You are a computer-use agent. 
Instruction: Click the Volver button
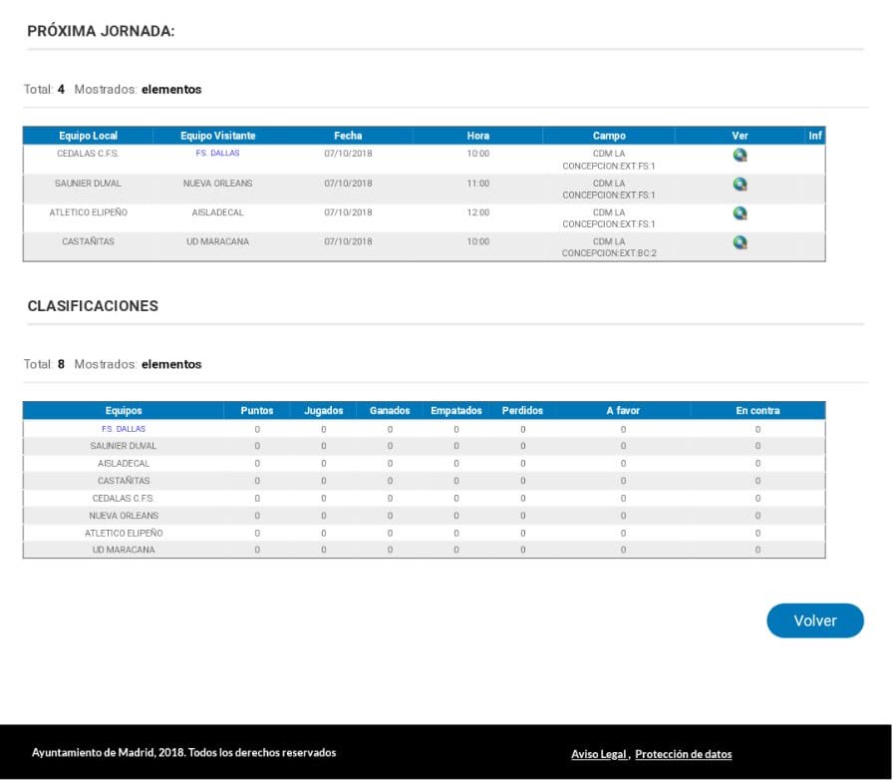pyautogui.click(x=817, y=622)
